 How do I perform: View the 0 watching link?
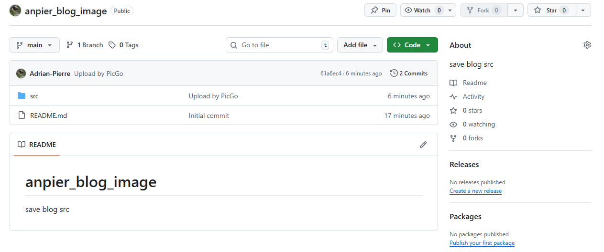pos(472,124)
